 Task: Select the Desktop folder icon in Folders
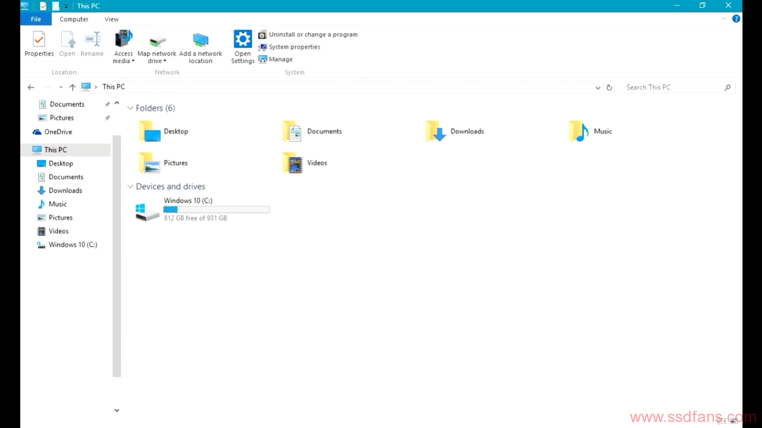[x=149, y=131]
